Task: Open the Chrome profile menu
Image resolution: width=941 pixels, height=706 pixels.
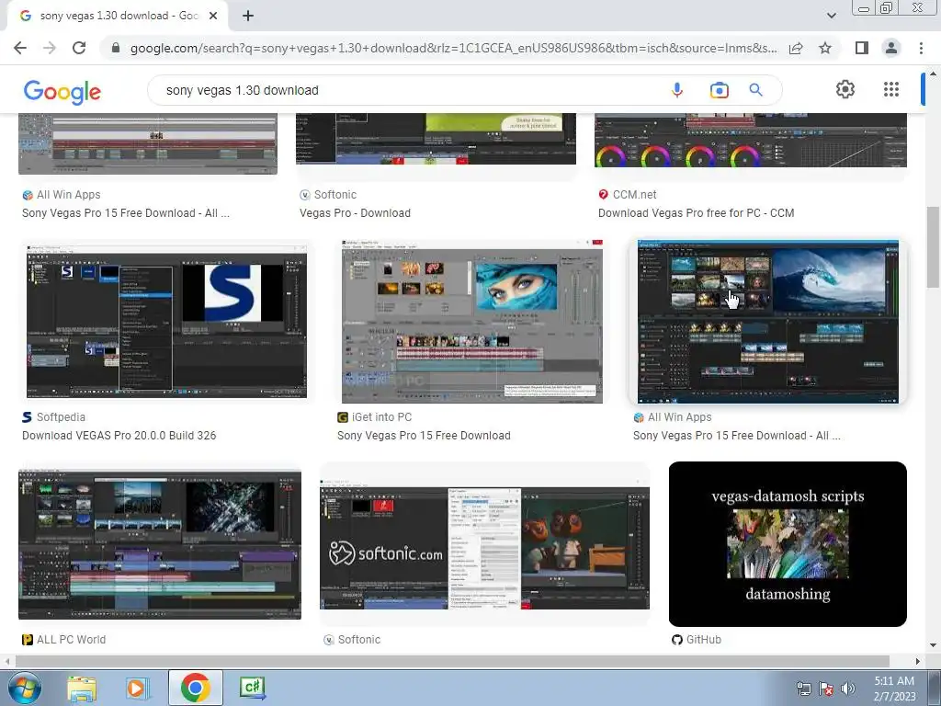Action: (x=891, y=48)
